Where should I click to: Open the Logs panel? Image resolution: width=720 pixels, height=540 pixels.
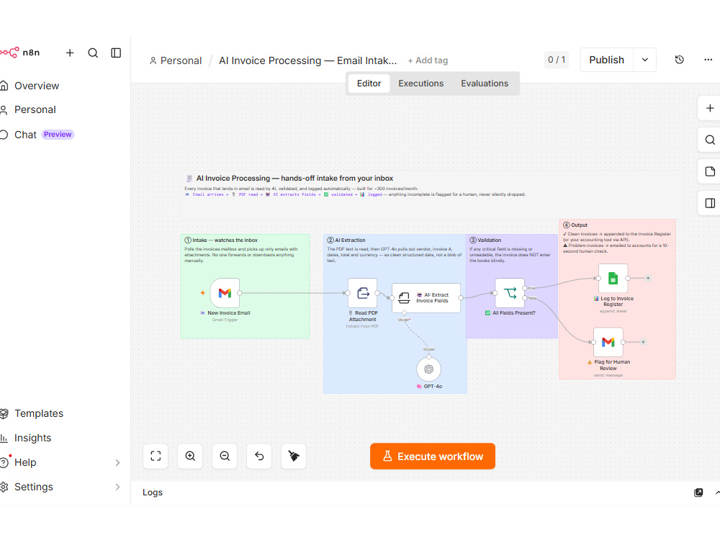point(153,492)
